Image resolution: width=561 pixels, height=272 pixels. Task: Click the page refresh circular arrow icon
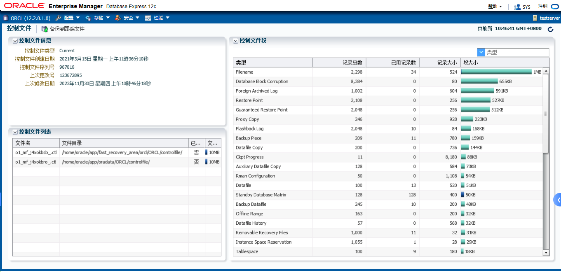551,29
